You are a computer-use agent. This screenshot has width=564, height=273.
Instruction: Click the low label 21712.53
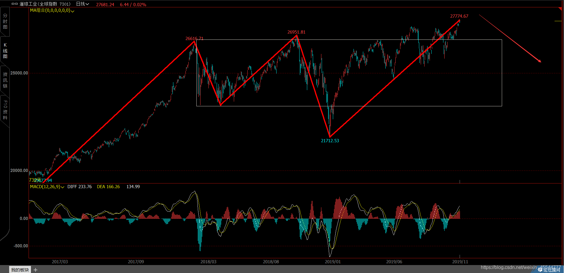330,141
